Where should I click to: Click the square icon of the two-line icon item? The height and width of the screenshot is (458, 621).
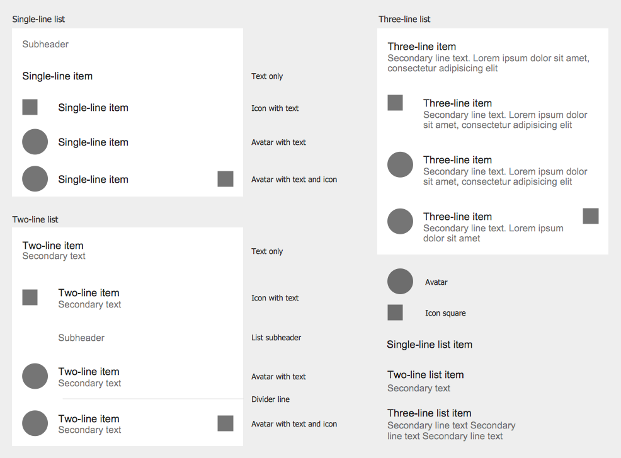pos(30,297)
